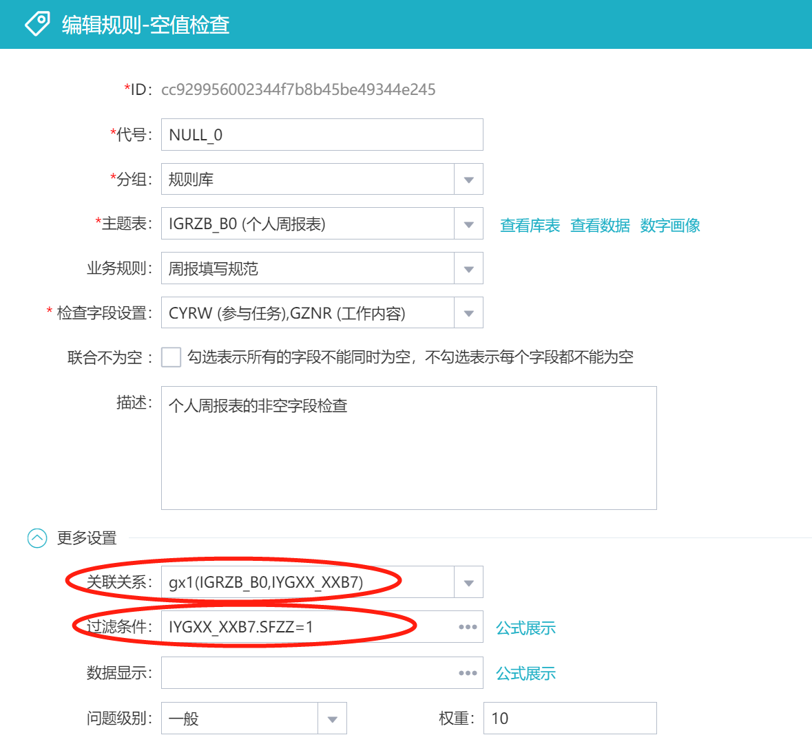Click the 数字画像 link
812x746 pixels.
tap(669, 226)
